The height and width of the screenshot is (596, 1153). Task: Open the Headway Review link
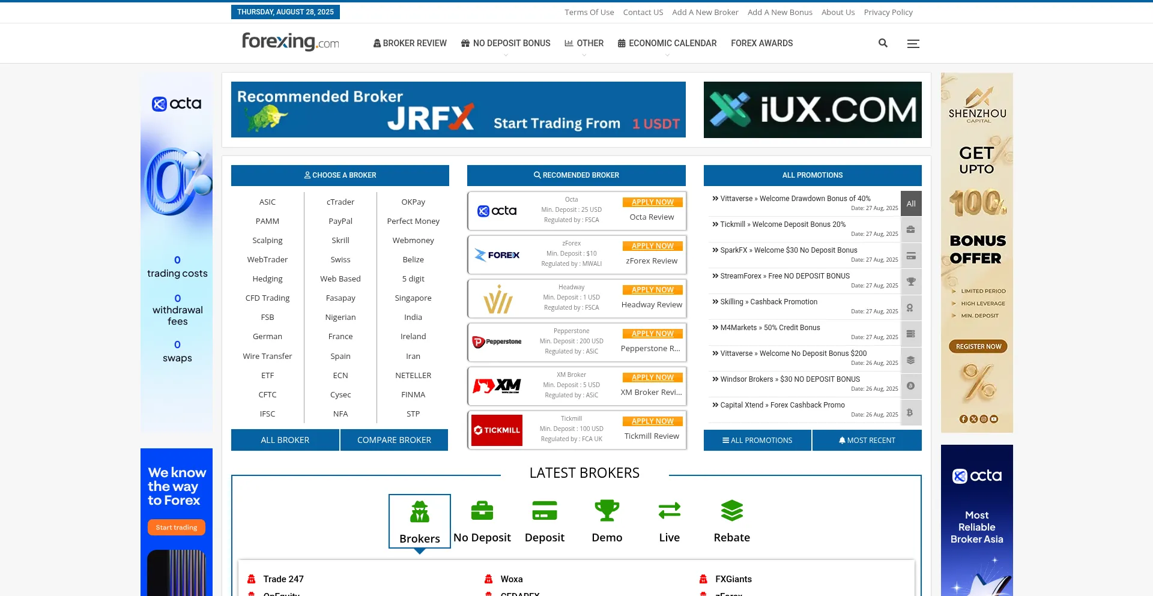(x=652, y=305)
